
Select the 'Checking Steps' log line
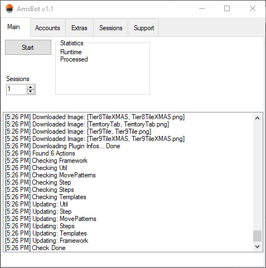click(40, 190)
